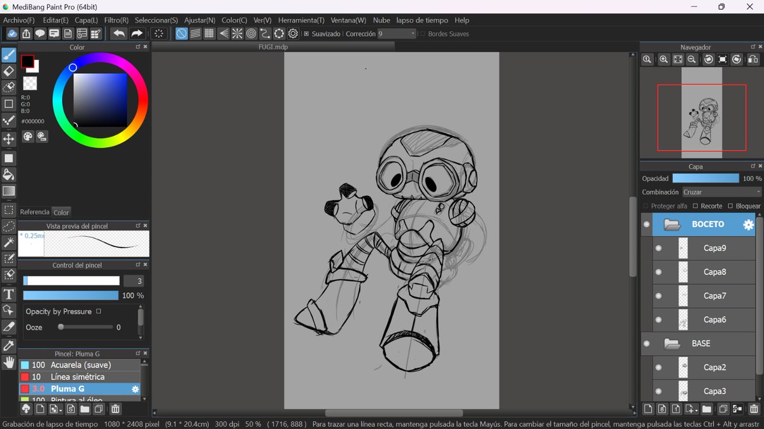Select the rectangular Selection tool

pos(9,209)
